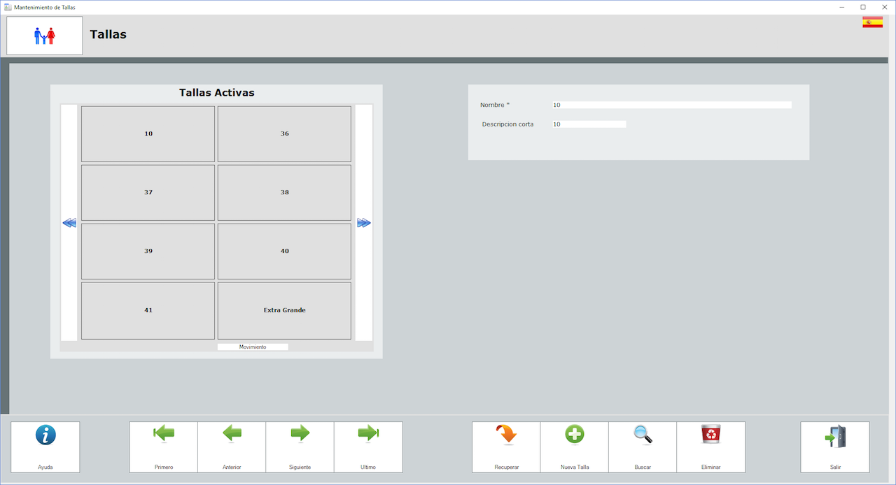Click the Movimiento label box
Image resolution: width=896 pixels, height=485 pixels.
(x=253, y=347)
